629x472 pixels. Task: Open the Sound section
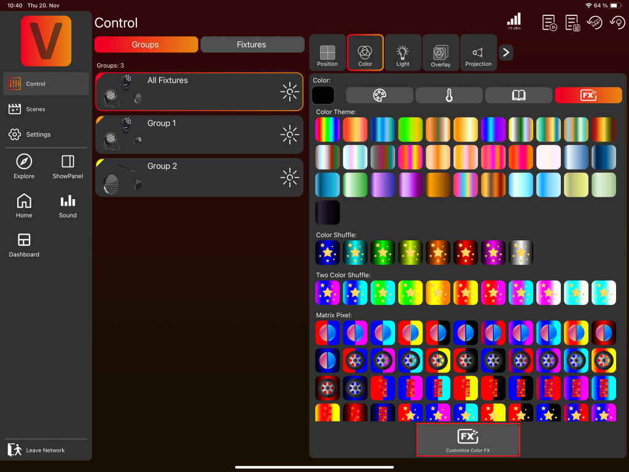tap(68, 206)
